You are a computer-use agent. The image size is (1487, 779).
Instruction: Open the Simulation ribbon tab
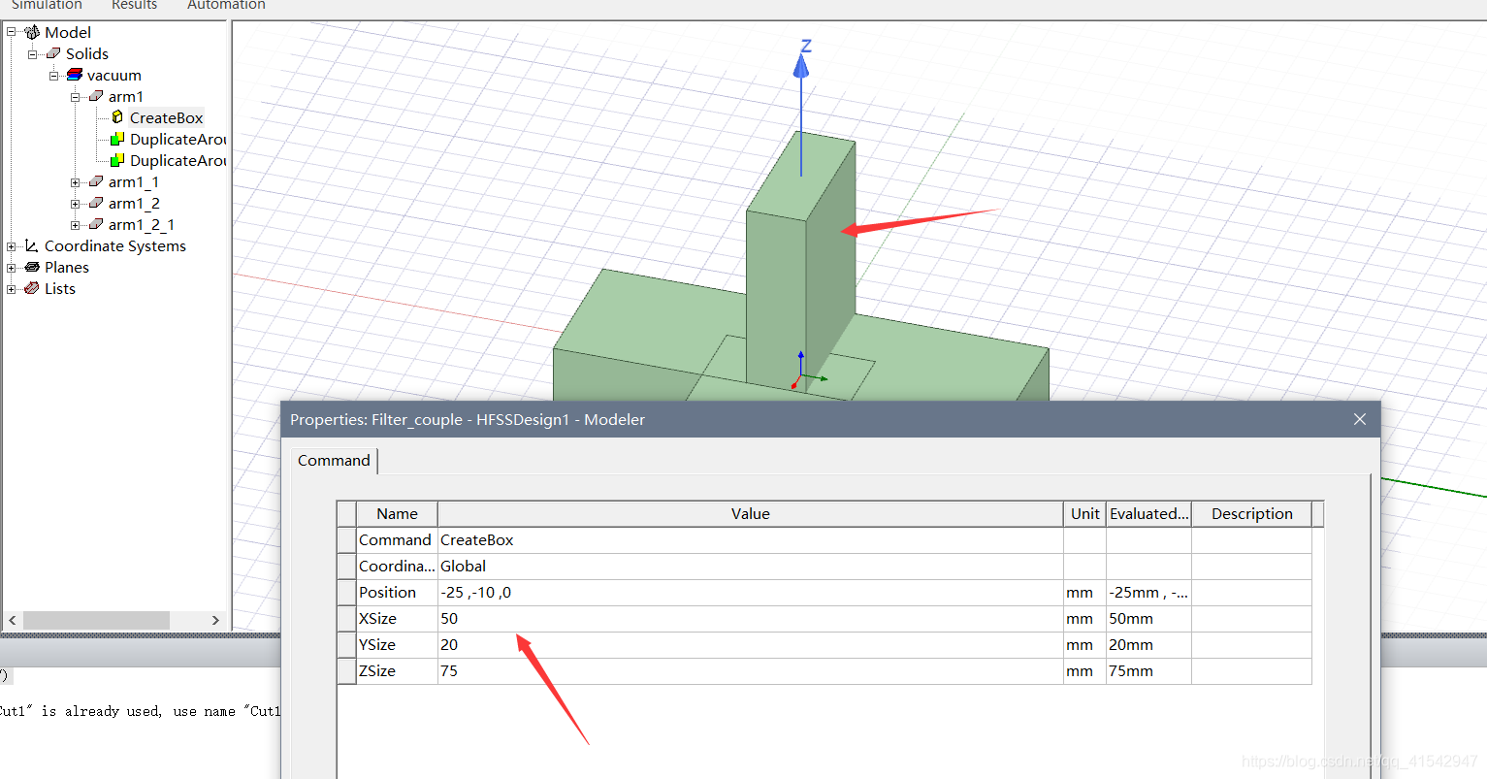click(47, 5)
